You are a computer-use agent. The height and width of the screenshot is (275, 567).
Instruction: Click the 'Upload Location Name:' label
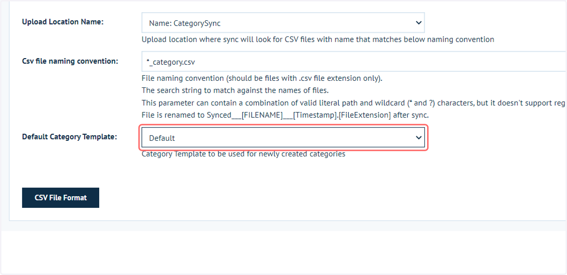pyautogui.click(x=63, y=22)
